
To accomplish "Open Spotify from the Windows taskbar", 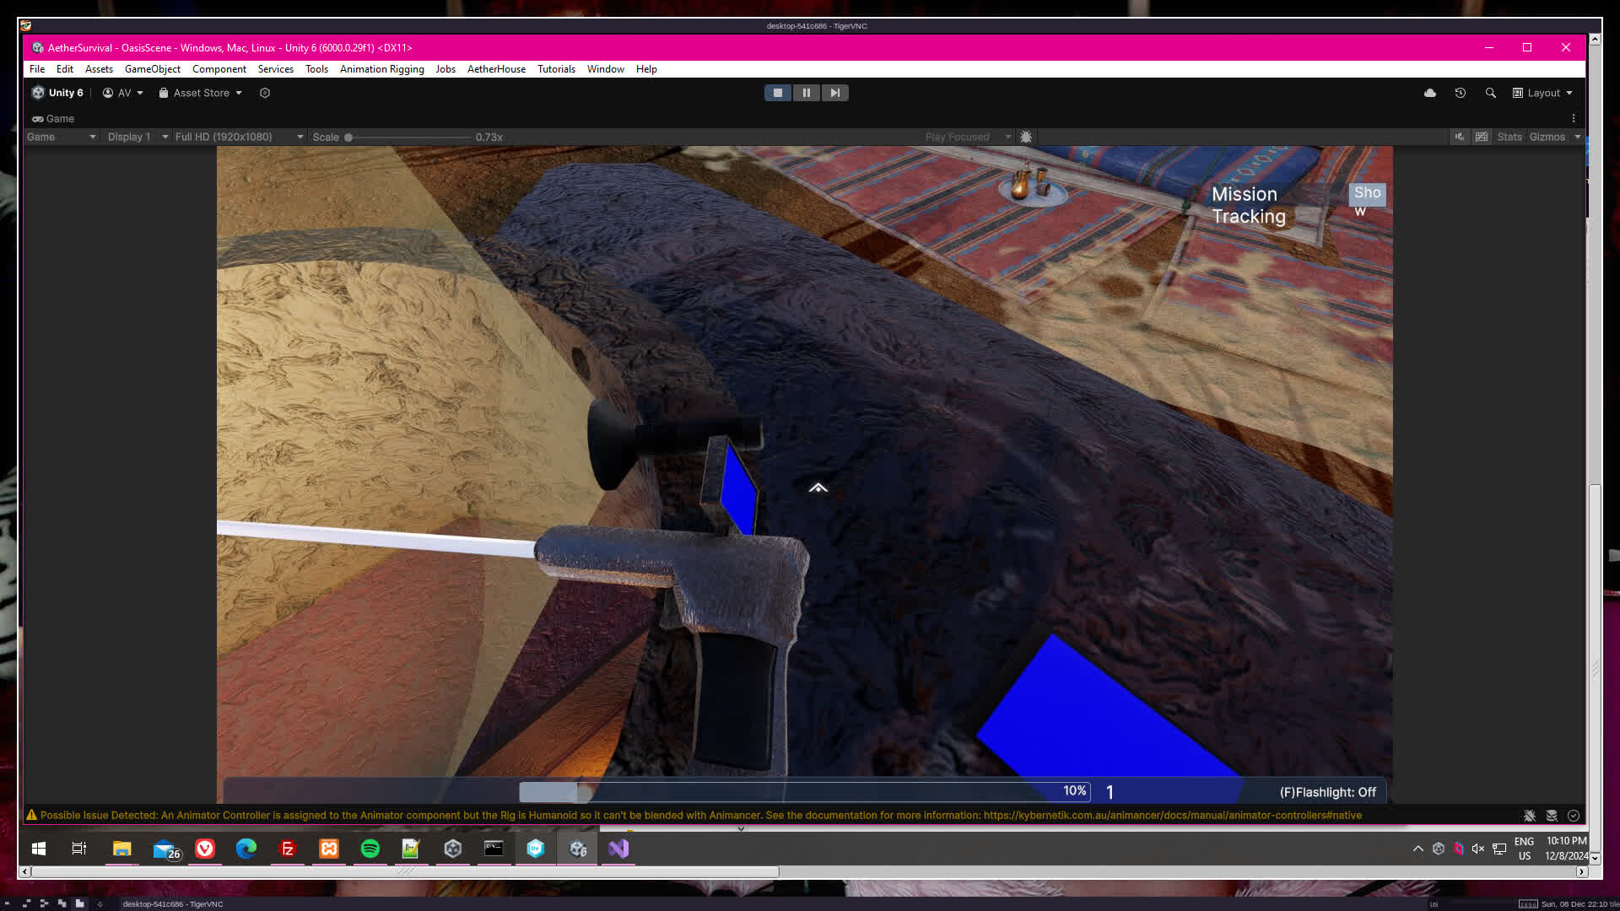I will [x=370, y=849].
